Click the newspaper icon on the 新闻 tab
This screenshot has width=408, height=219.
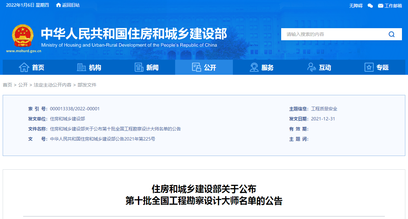139,67
